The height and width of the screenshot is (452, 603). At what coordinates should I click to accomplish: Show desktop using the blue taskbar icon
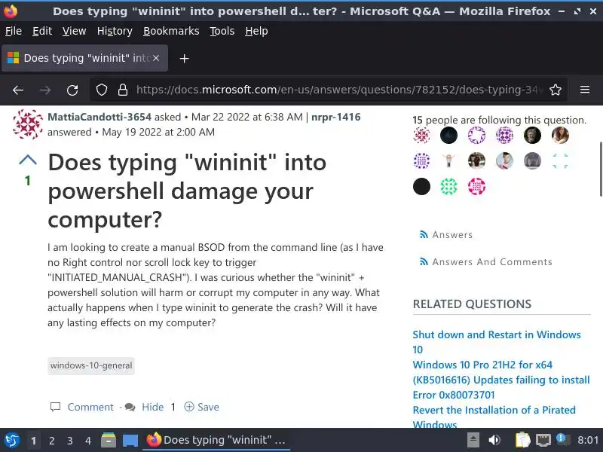[130, 441]
